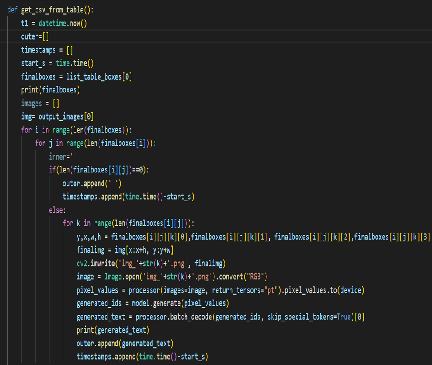This screenshot has width=432, height=365.
Task: Click the timestamps = [] line
Action: [47, 50]
